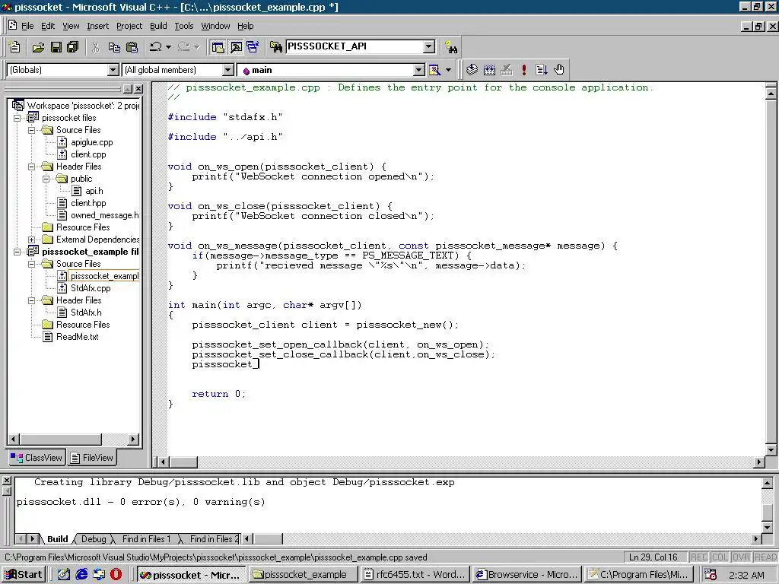Launch Opera from quick launch icon
Image resolution: width=779 pixels, height=584 pixels.
[116, 575]
